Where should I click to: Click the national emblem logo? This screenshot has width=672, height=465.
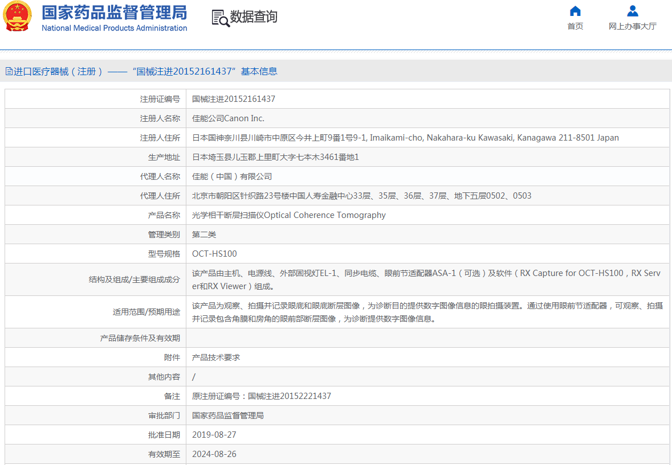(x=17, y=17)
